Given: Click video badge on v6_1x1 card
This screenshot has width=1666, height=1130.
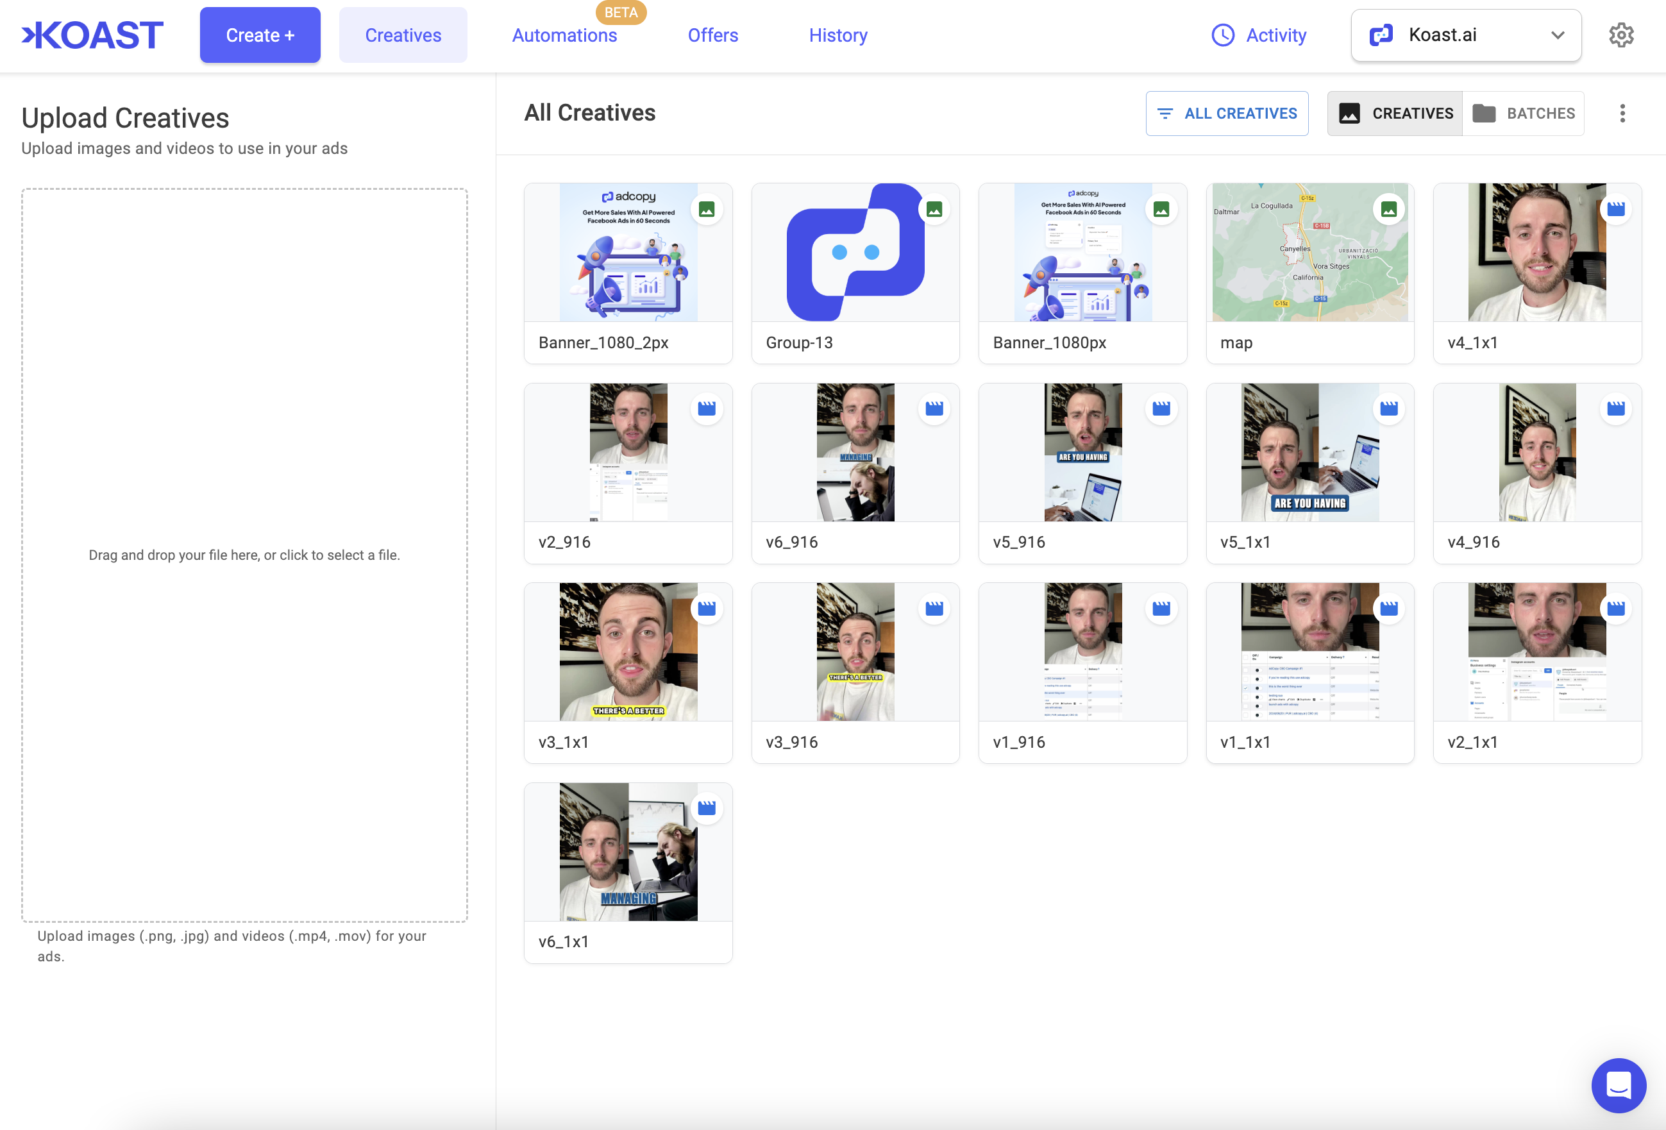Looking at the screenshot, I should 707,808.
